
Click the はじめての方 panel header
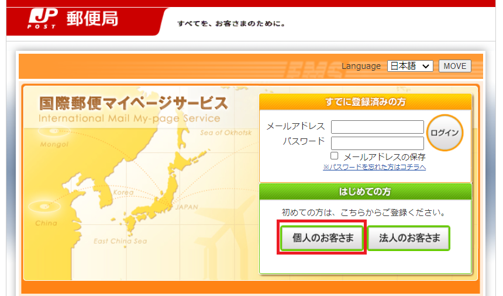coord(366,191)
